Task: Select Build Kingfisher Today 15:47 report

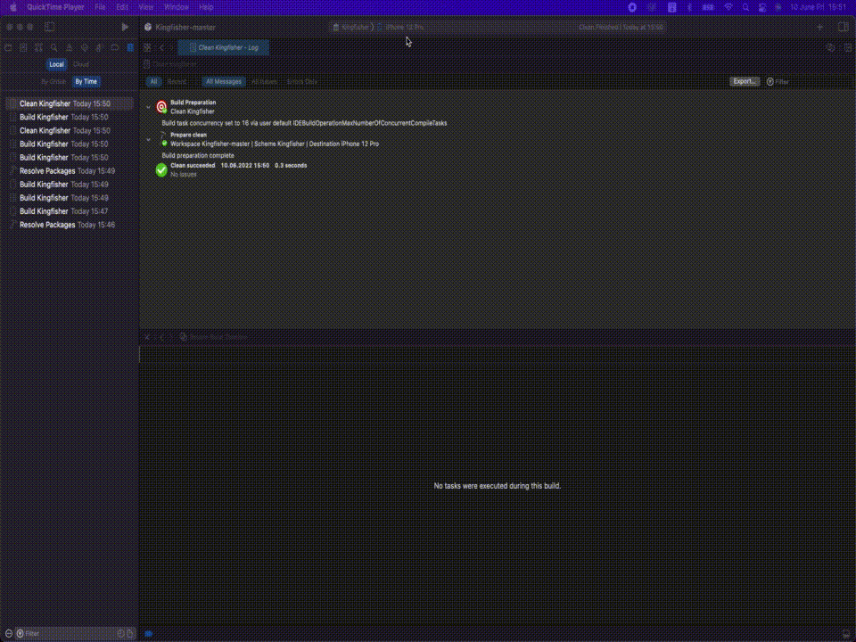Action: click(70, 211)
